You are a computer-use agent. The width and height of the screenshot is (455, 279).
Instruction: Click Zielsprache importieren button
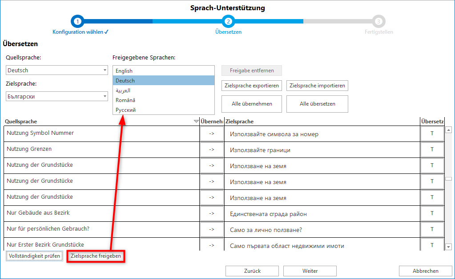point(317,86)
